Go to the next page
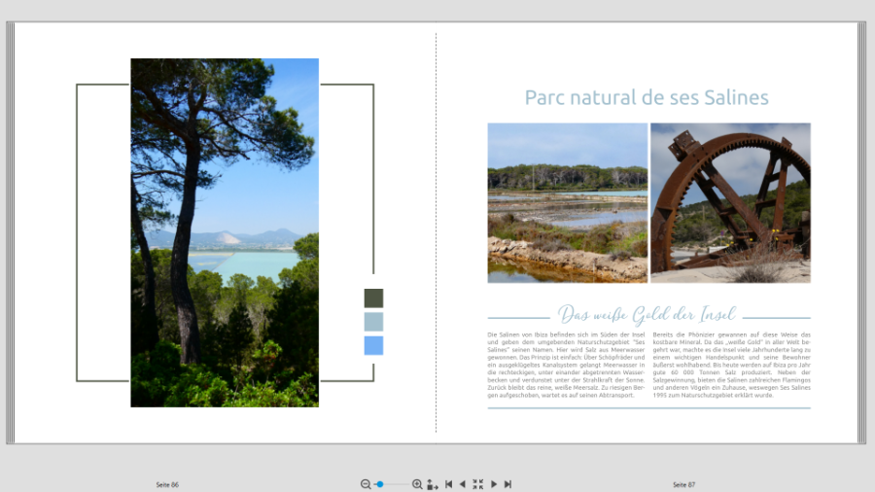Screen dimensions: 875x492 (494, 484)
